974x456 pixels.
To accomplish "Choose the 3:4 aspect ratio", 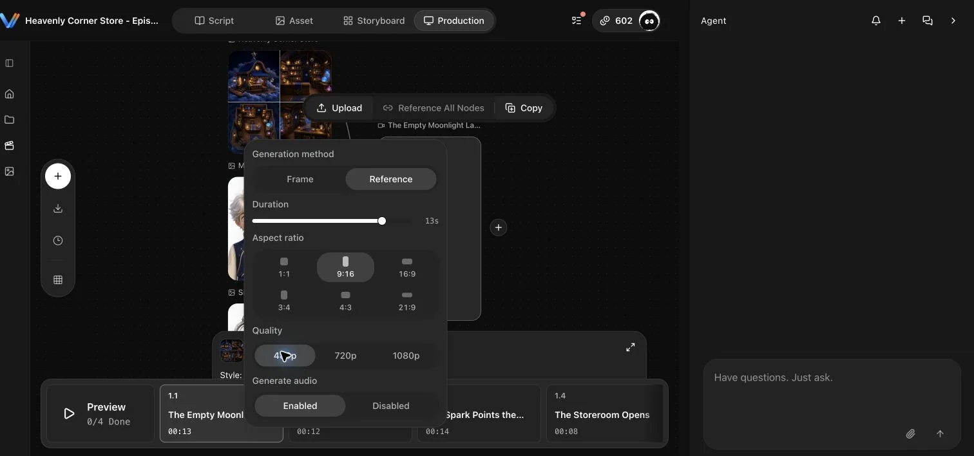I will (284, 301).
